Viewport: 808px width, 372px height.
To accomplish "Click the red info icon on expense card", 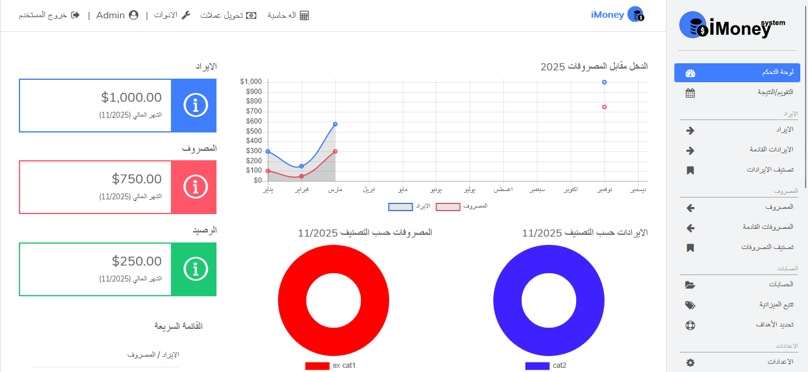I will (x=195, y=187).
